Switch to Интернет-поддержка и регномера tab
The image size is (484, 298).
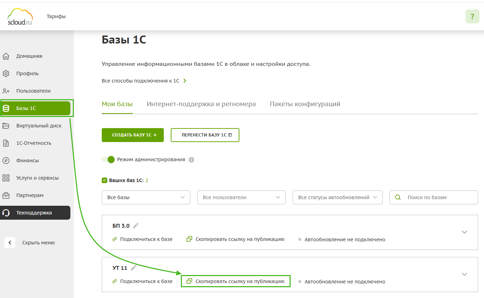201,104
